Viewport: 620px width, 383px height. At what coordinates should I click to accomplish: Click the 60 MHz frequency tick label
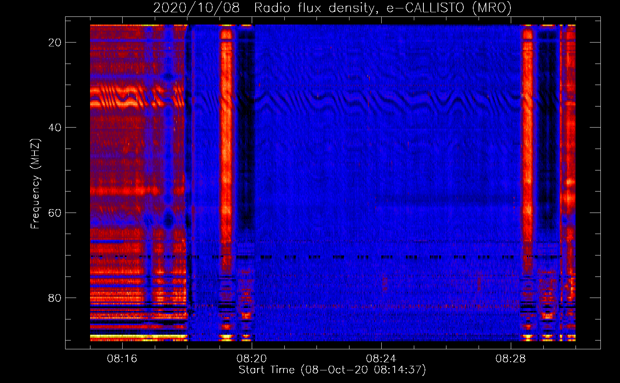55,213
